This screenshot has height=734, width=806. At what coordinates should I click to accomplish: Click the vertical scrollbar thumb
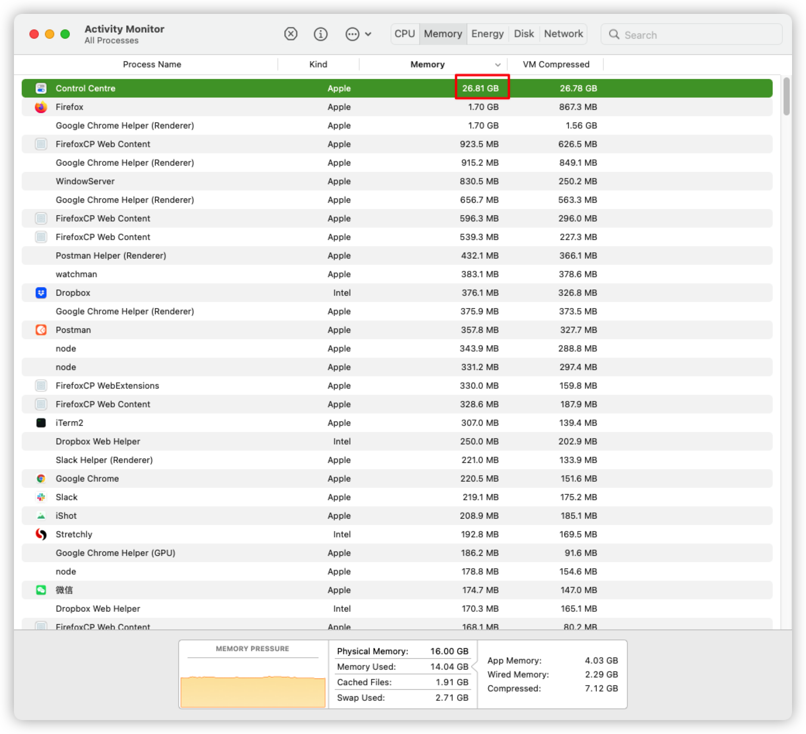coord(786,96)
